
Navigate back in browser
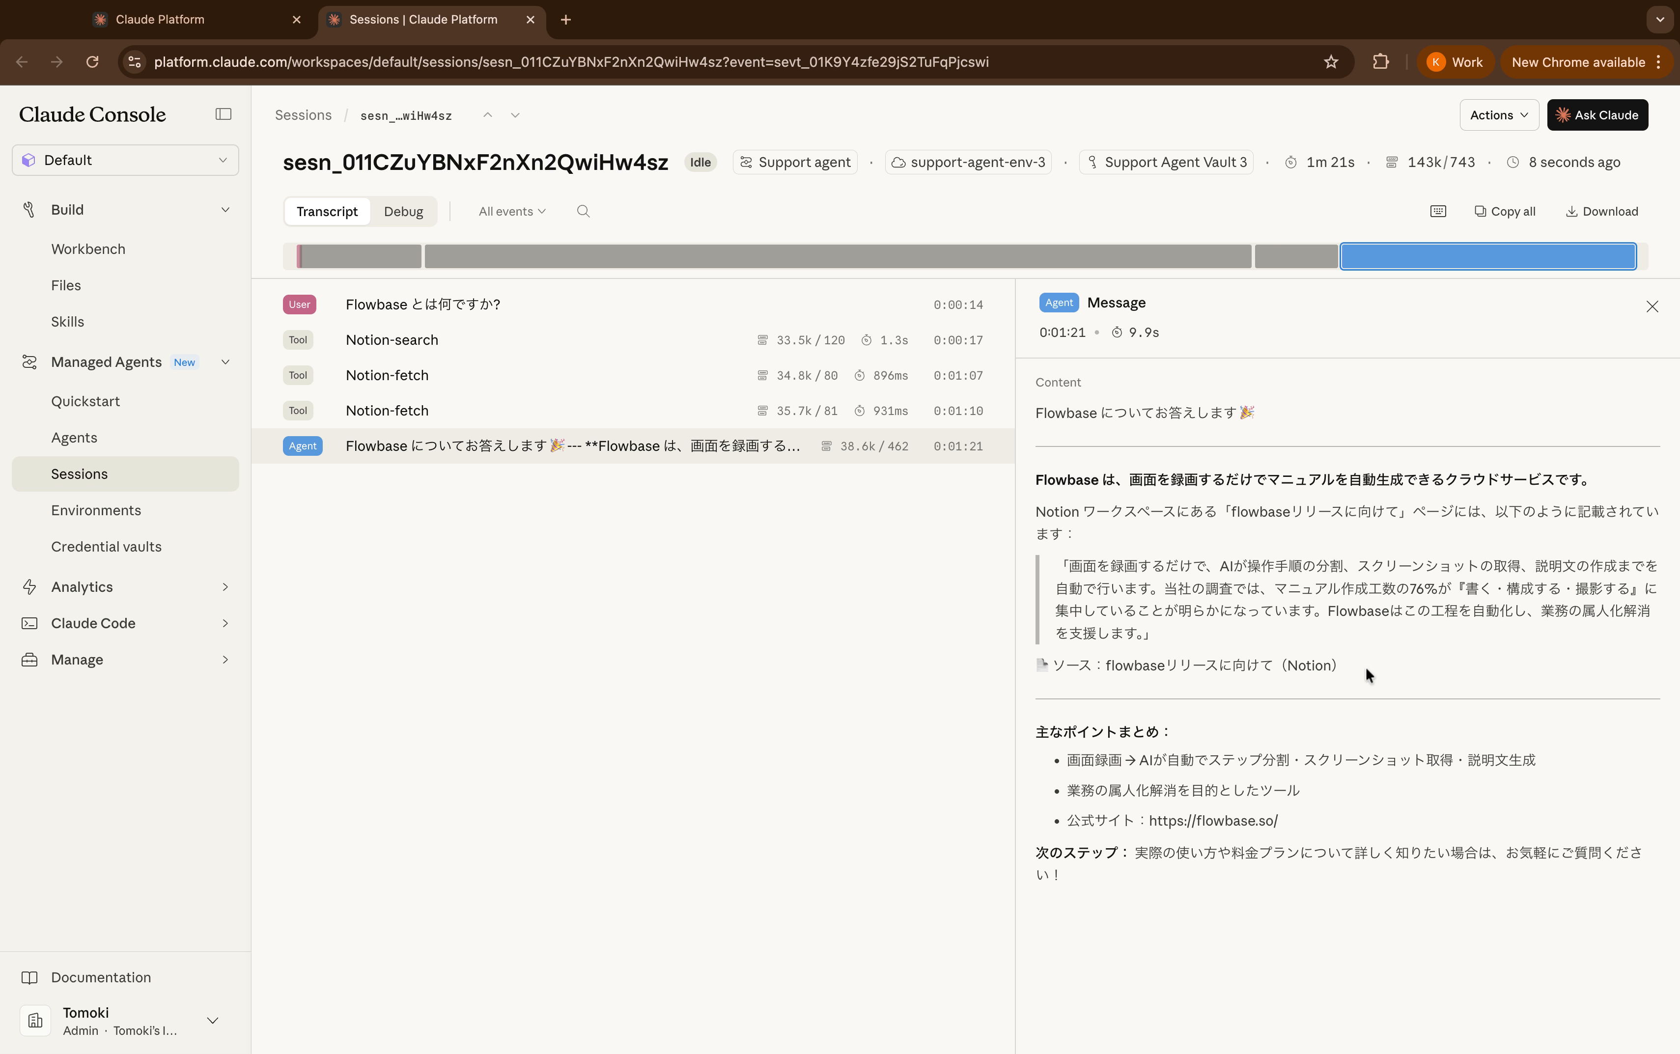point(22,62)
